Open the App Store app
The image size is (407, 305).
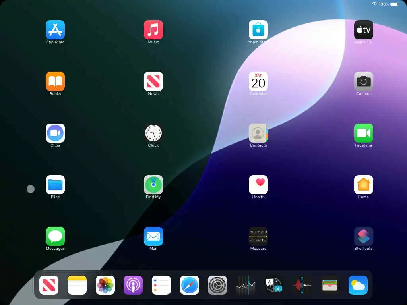coord(55,29)
